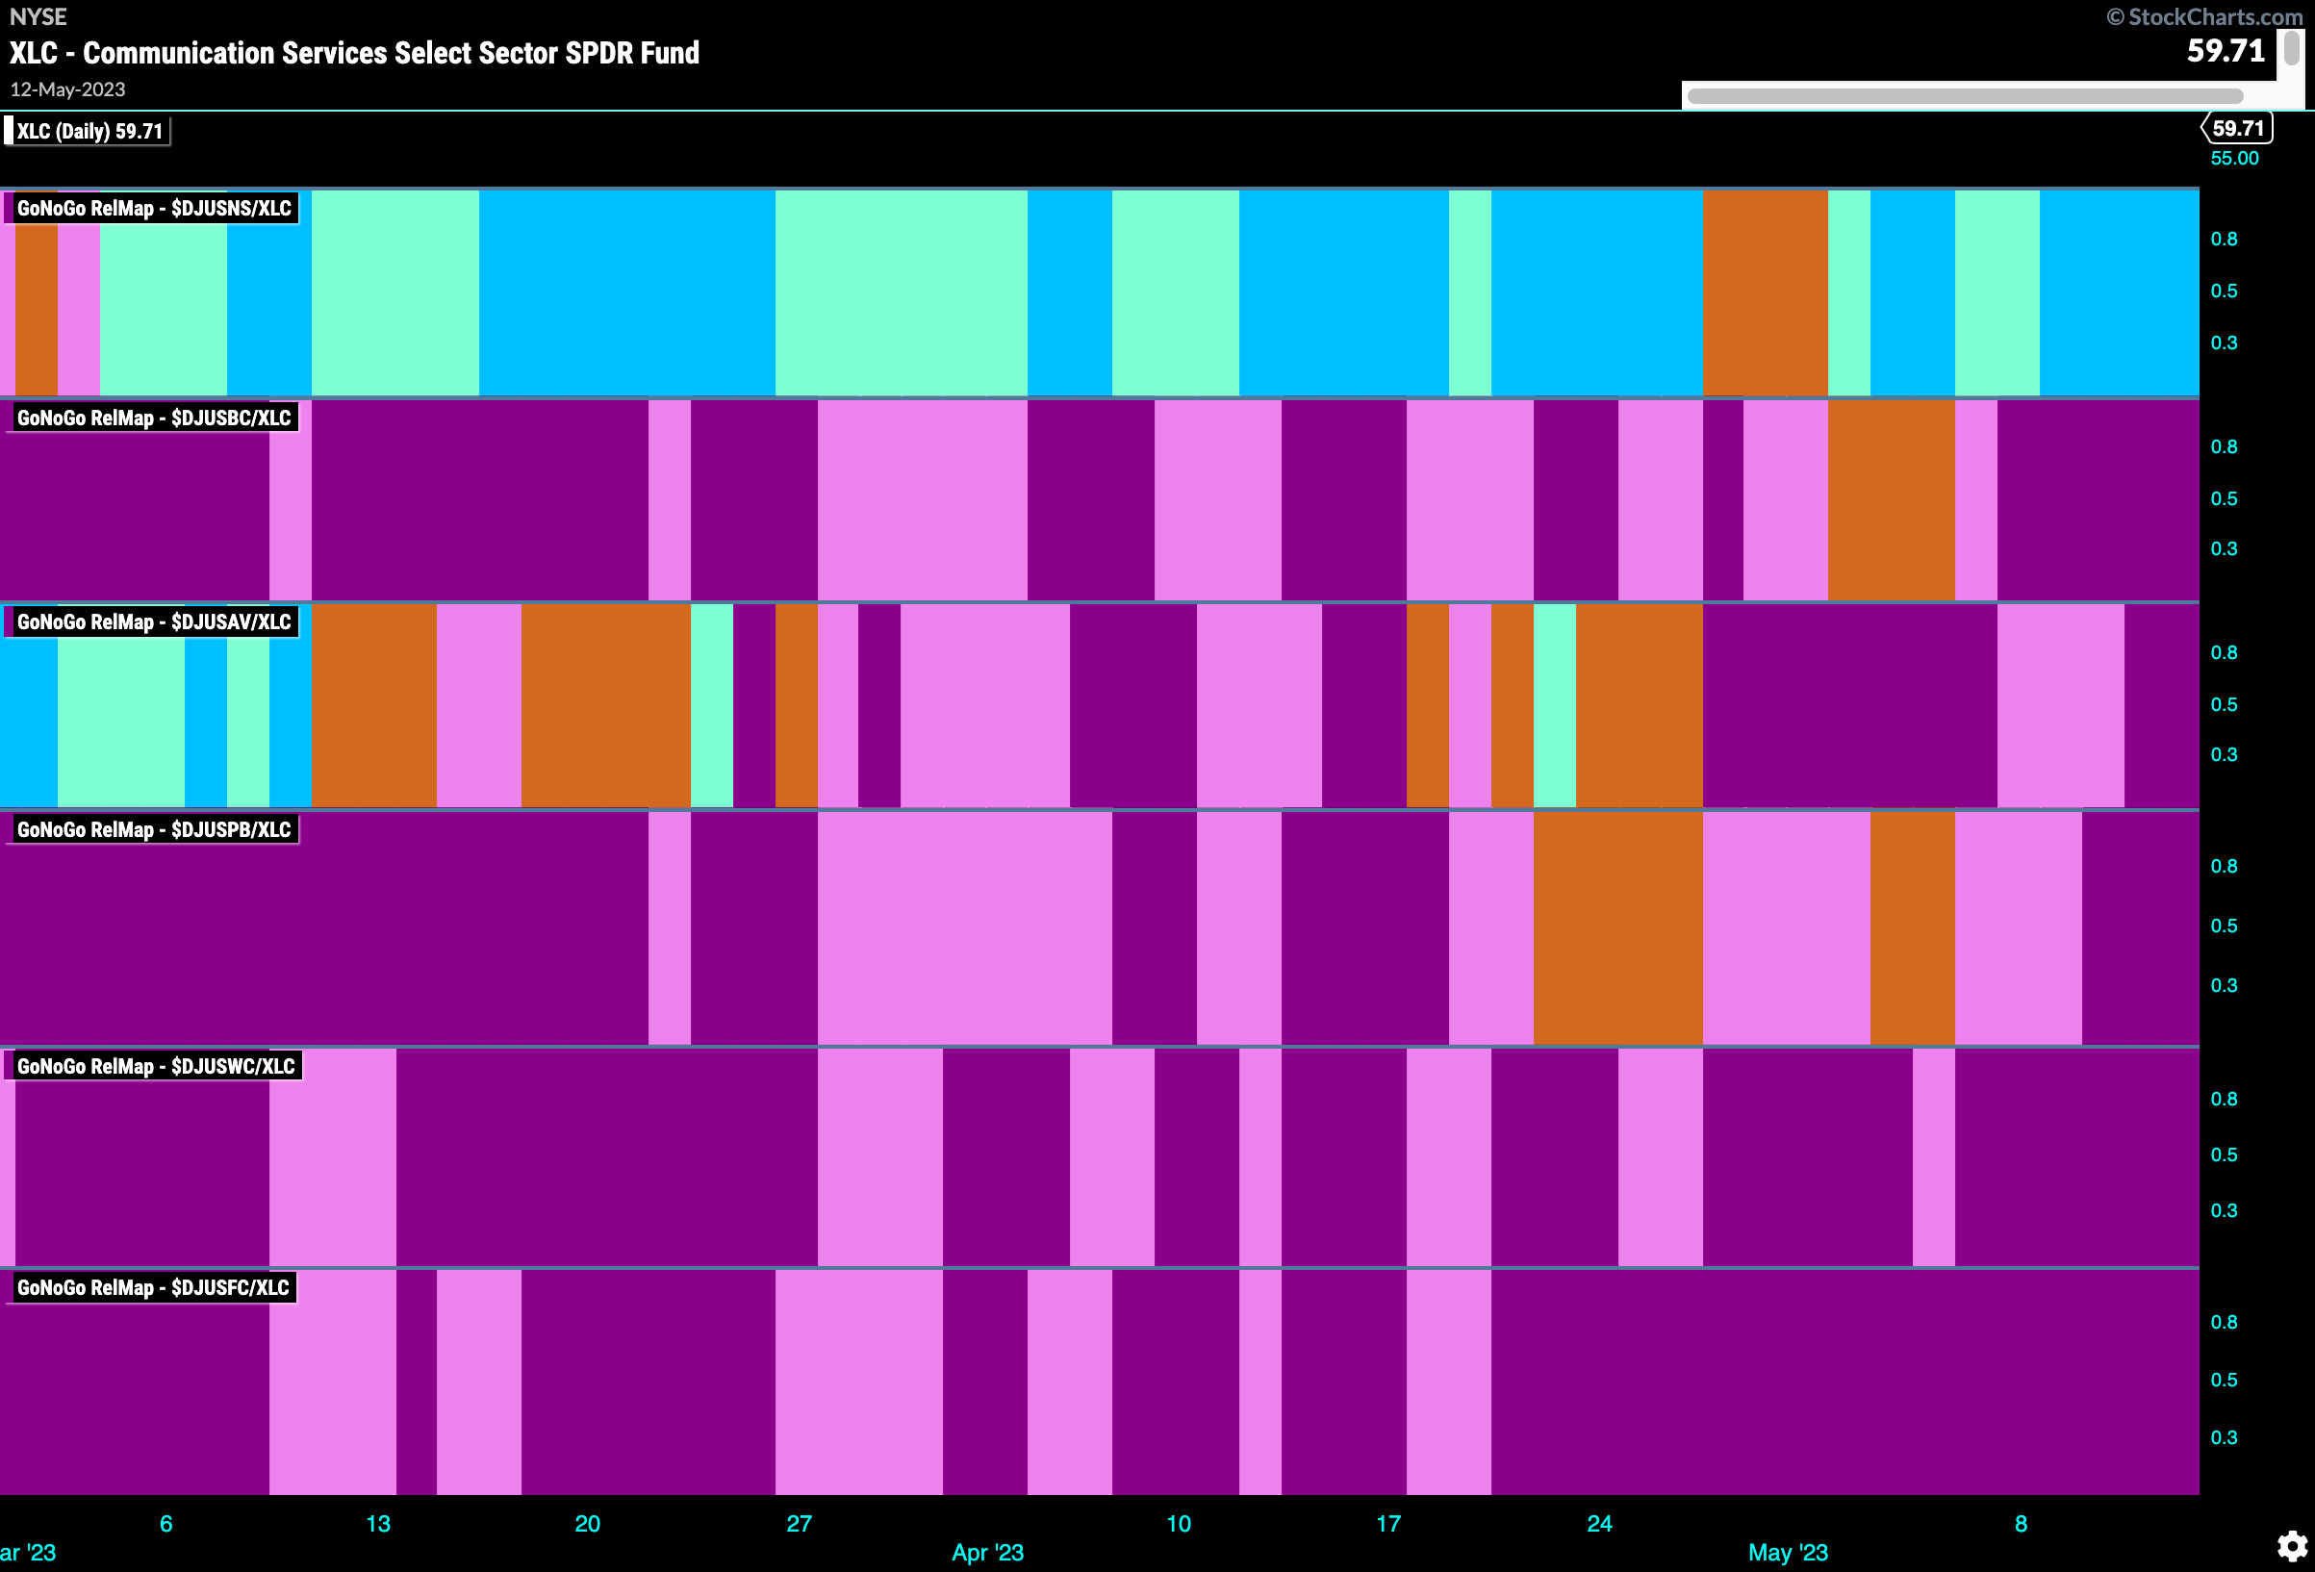The image size is (2315, 1572).
Task: Click 0.3 on the $DJUSFC/XLC panel scale
Action: point(2225,1437)
